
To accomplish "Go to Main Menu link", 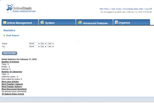I will (105, 9).
